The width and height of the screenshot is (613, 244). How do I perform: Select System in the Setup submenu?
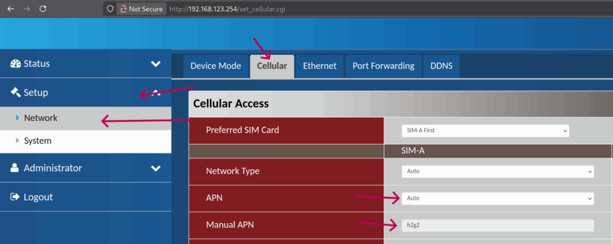point(38,141)
